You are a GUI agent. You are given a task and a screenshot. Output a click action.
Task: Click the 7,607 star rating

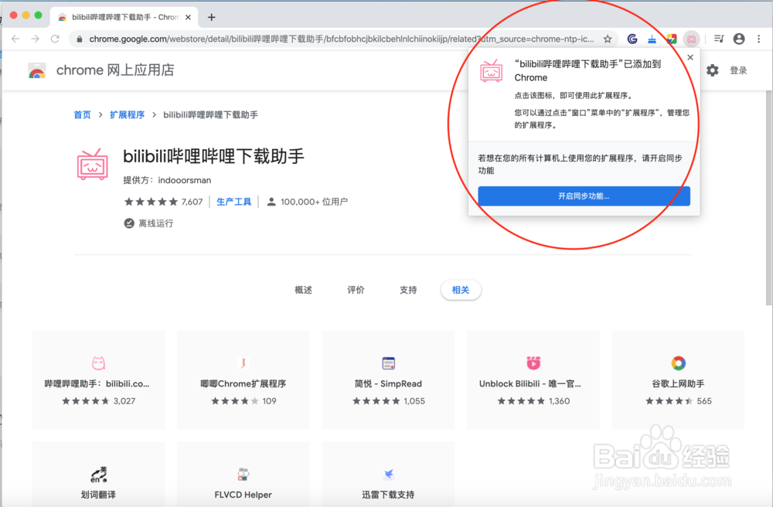[x=163, y=202]
